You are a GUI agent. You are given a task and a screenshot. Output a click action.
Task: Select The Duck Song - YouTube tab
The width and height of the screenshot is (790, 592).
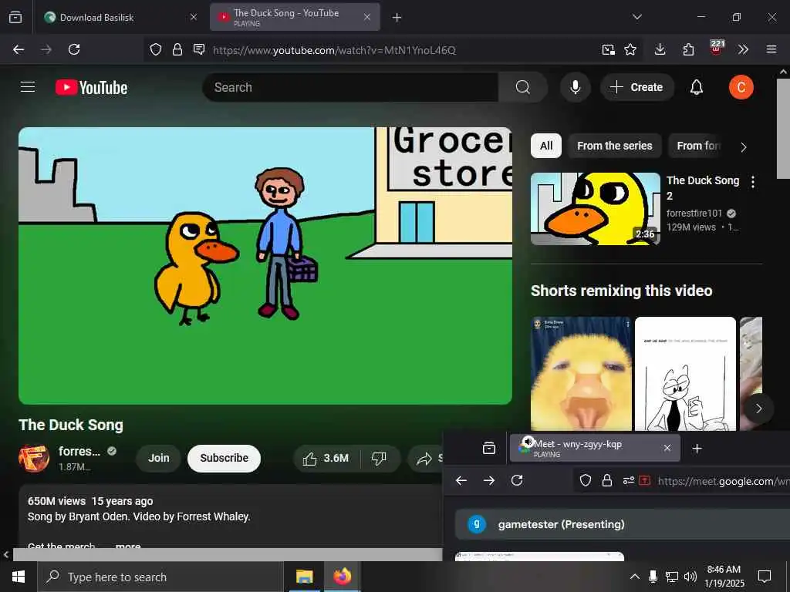point(295,17)
